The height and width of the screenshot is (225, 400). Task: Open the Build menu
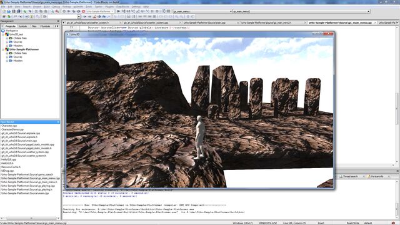point(47,7)
